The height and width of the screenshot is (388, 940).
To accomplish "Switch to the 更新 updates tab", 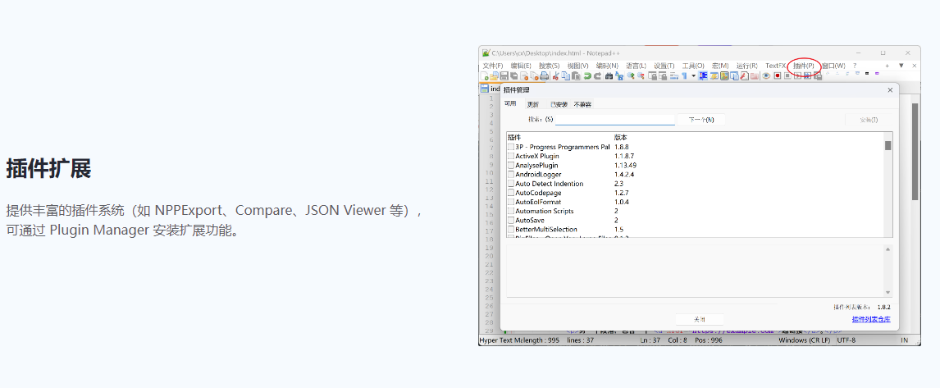I will click(533, 105).
